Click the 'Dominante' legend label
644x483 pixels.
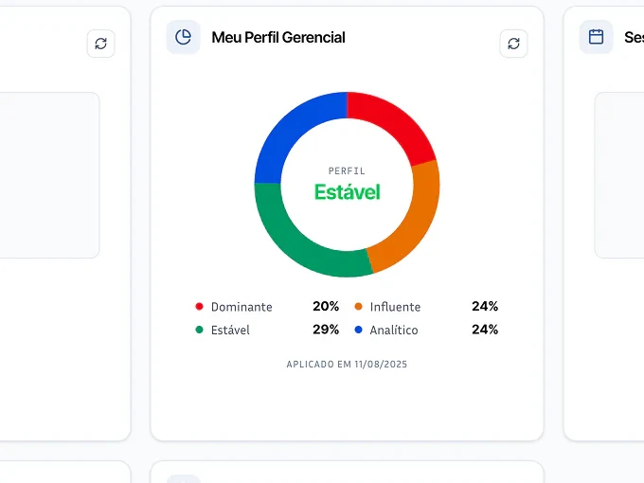tap(241, 307)
